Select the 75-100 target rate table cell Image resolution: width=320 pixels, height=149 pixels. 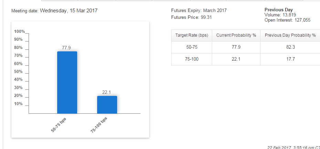pyautogui.click(x=192, y=59)
